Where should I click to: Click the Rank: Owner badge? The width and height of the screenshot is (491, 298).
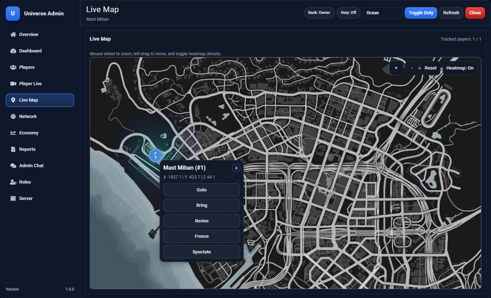319,13
